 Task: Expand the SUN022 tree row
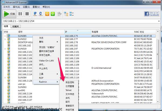[x=5, y=39]
